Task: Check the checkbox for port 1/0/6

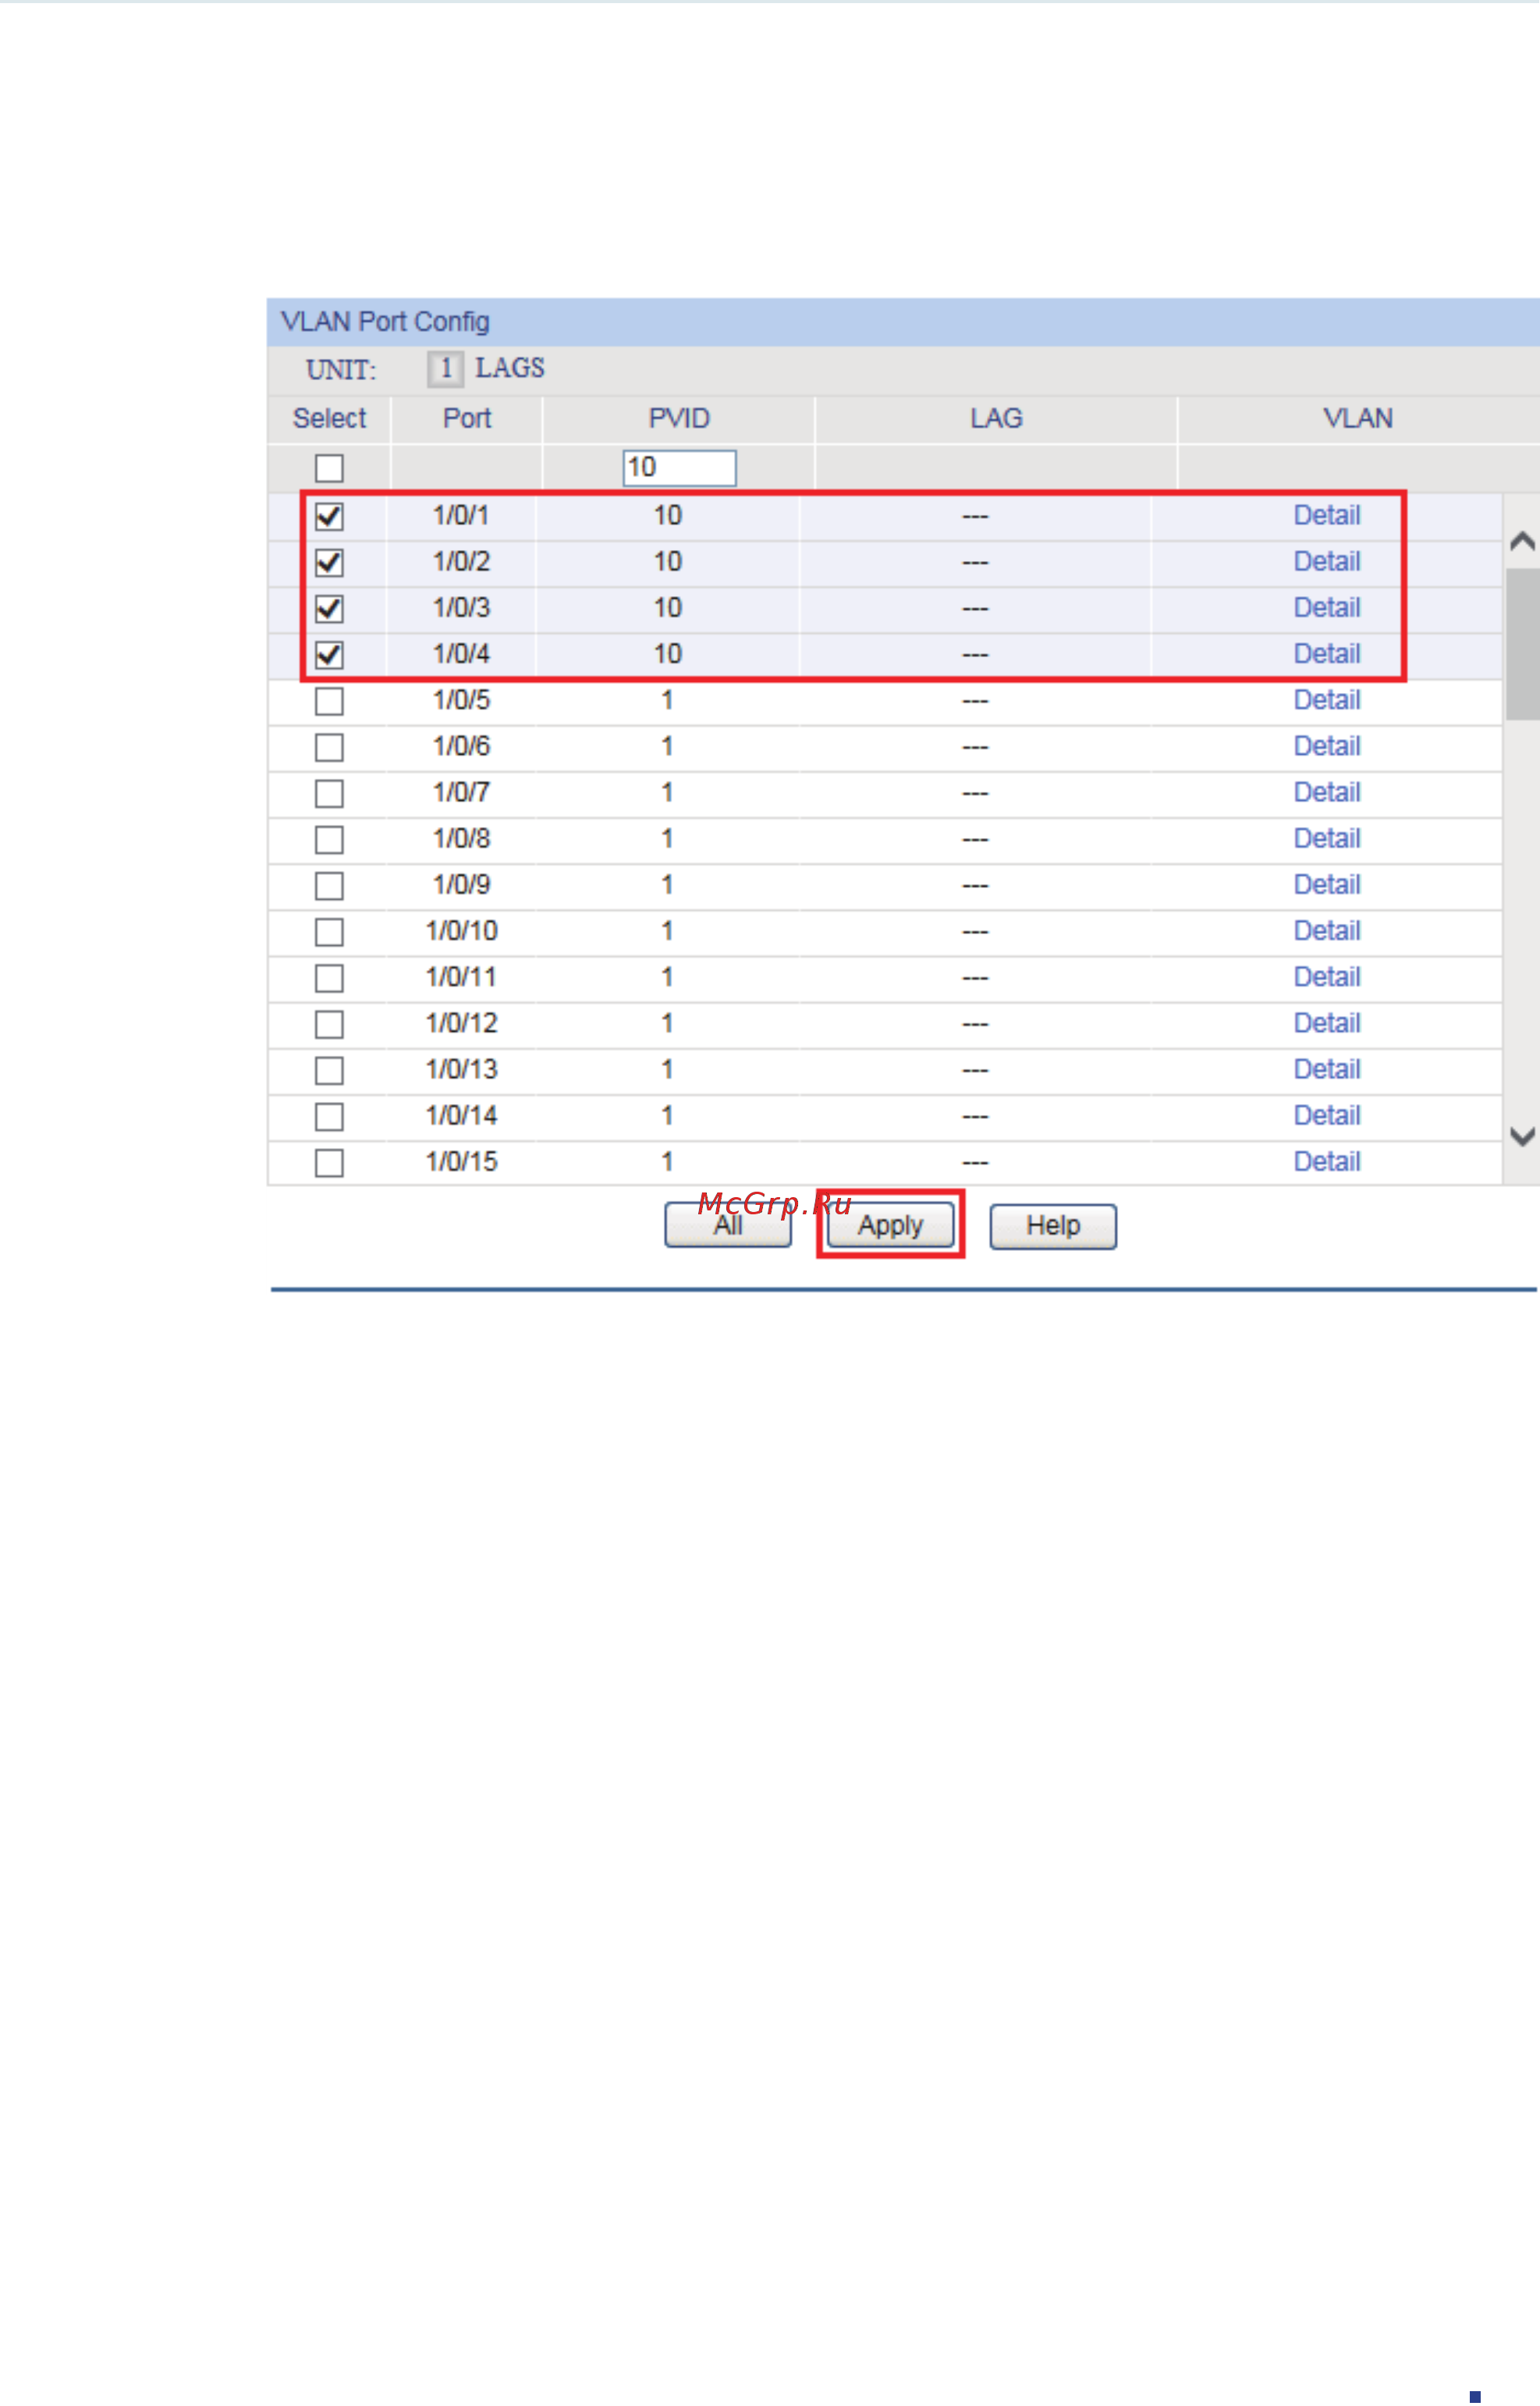Action: (329, 748)
